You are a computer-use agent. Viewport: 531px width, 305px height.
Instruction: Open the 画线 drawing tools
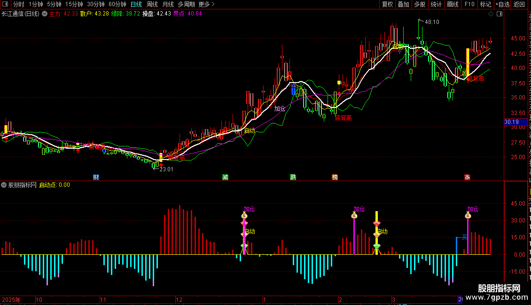(x=453, y=4)
